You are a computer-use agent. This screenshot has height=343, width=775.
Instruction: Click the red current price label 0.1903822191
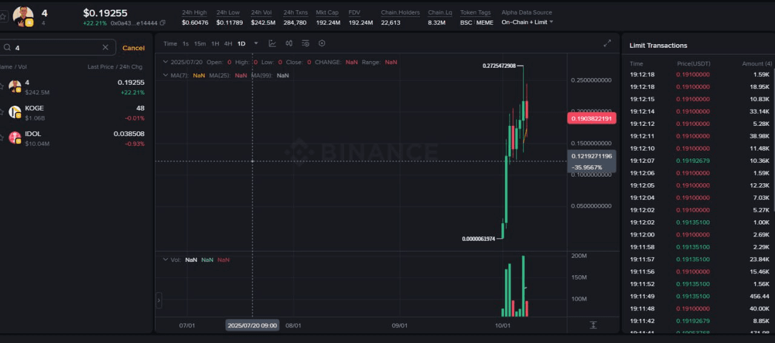[x=591, y=119]
